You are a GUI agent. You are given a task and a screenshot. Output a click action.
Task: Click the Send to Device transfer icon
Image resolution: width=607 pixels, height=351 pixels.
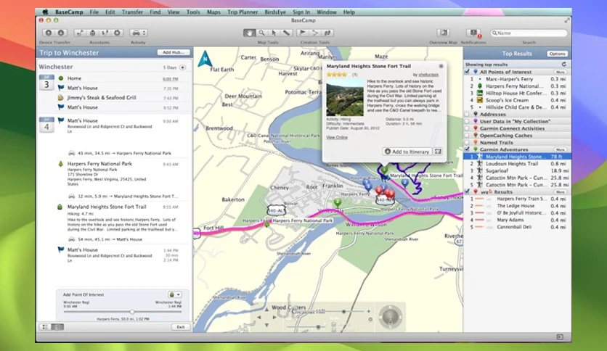click(49, 33)
